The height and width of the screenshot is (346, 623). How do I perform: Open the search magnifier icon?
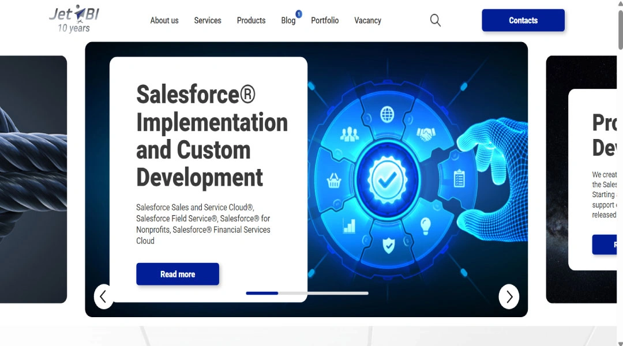(x=436, y=20)
